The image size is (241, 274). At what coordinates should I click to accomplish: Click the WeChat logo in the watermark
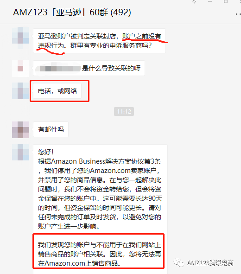pyautogui.click(x=178, y=263)
